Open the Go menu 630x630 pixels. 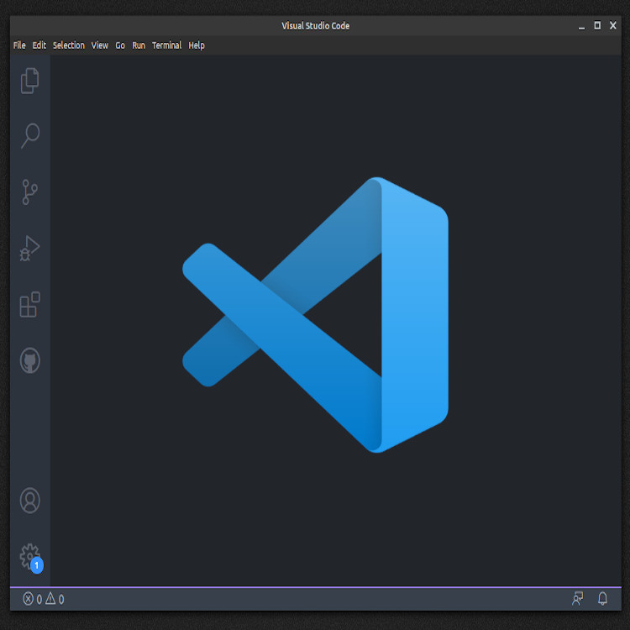(x=120, y=45)
